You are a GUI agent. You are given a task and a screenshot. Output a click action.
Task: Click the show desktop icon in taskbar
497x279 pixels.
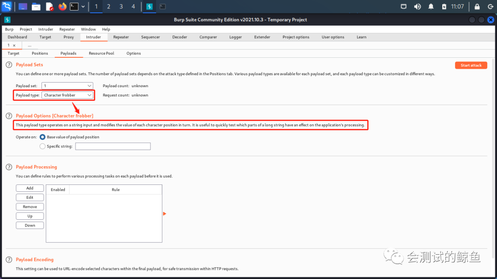coord(23,6)
